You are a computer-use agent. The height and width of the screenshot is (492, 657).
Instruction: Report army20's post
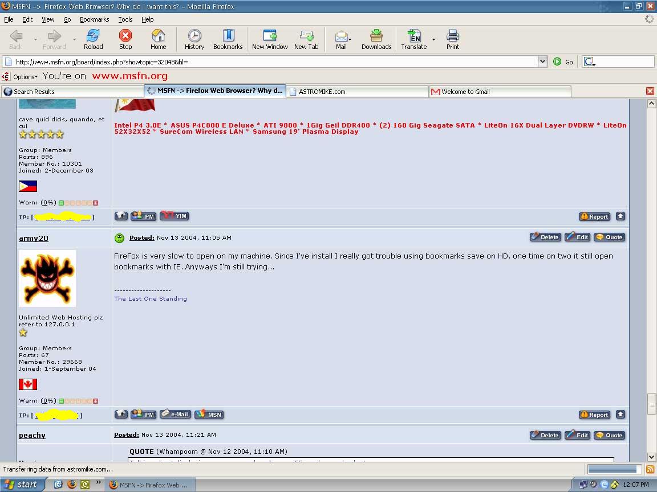(594, 415)
